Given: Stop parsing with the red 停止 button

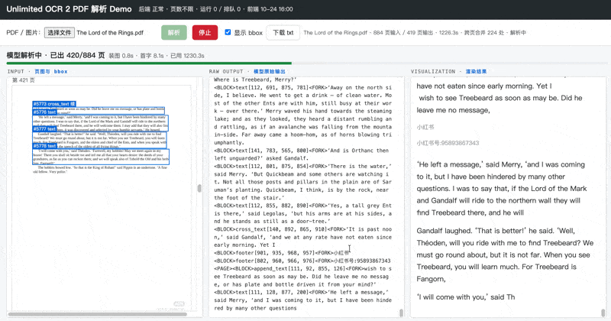Looking at the screenshot, I should 205,32.
